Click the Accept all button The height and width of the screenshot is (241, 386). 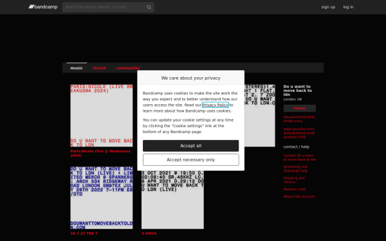point(191,146)
